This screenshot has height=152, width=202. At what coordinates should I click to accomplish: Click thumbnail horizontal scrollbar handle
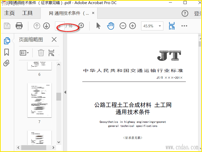34,147
